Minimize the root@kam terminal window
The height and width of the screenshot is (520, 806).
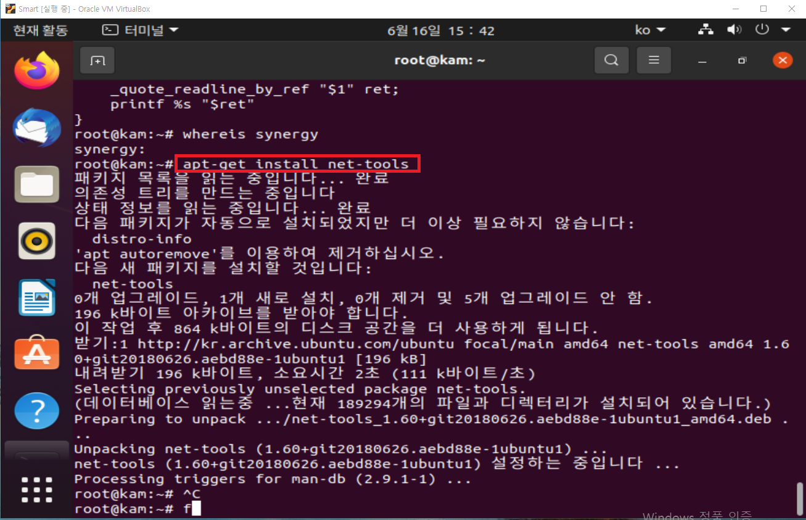click(702, 60)
